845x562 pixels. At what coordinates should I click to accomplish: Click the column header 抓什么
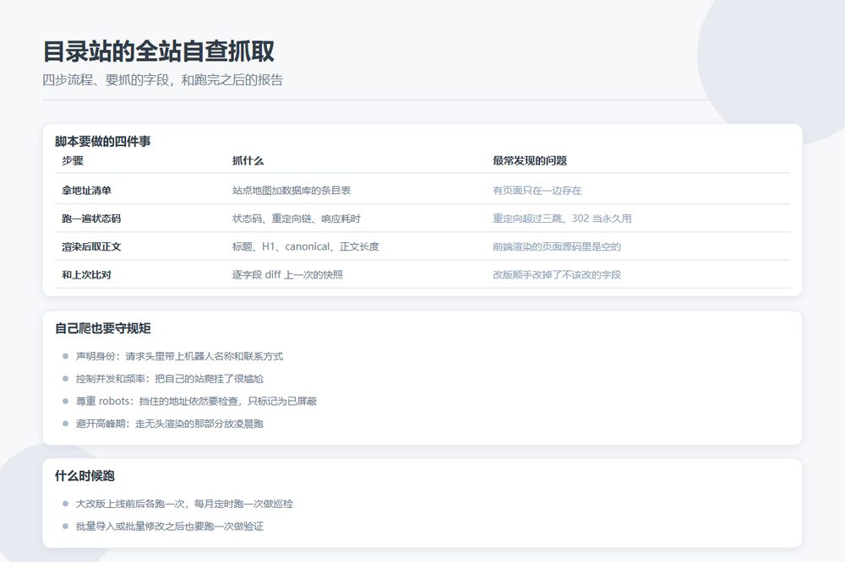(248, 160)
